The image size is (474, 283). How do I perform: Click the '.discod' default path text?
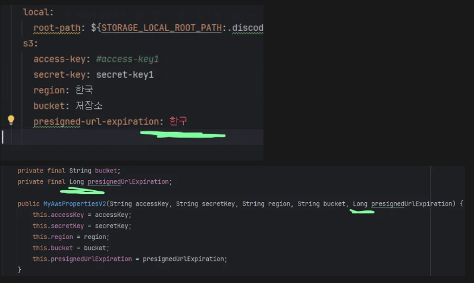click(x=245, y=28)
